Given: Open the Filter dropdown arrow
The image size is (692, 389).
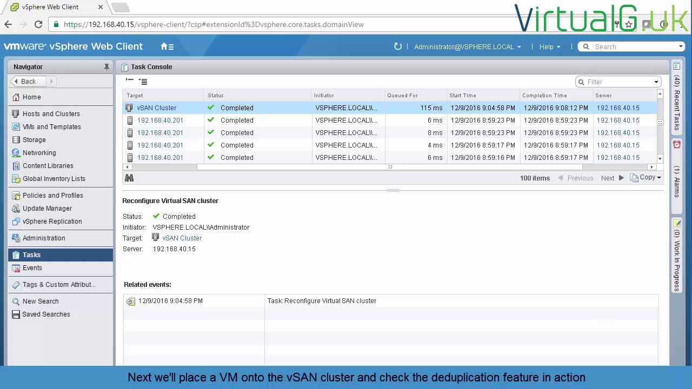Looking at the screenshot, I should (x=656, y=82).
